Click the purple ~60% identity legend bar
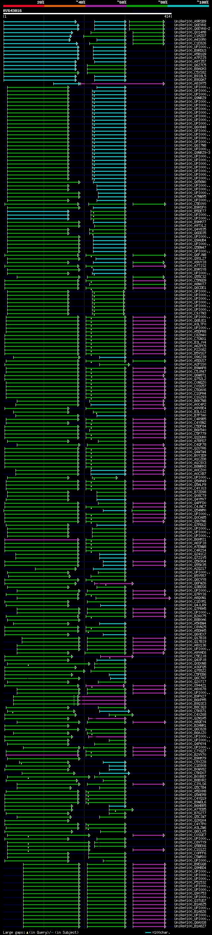 (x=106, y=6)
